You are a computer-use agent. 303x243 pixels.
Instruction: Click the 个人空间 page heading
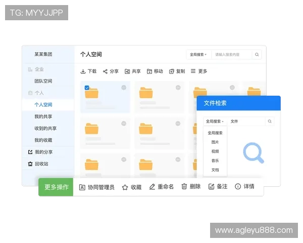(91, 55)
